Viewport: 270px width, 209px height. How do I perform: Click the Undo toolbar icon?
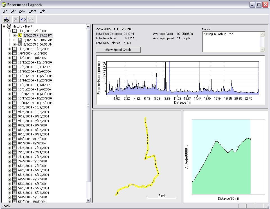click(x=23, y=19)
